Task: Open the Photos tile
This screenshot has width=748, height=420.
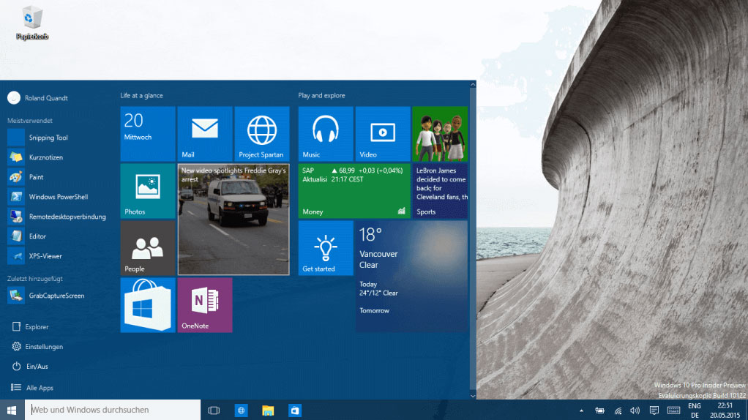Action: click(148, 191)
